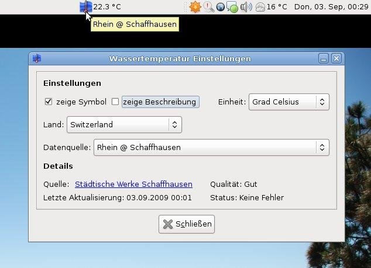Click the 'Status: Keine Fehler' text
371x268 pixels.
(x=247, y=197)
